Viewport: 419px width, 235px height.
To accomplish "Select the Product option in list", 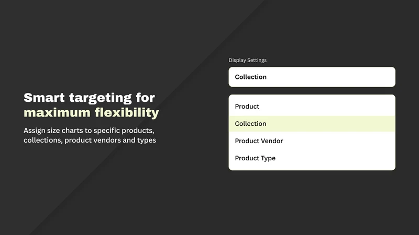I will 312,107.
